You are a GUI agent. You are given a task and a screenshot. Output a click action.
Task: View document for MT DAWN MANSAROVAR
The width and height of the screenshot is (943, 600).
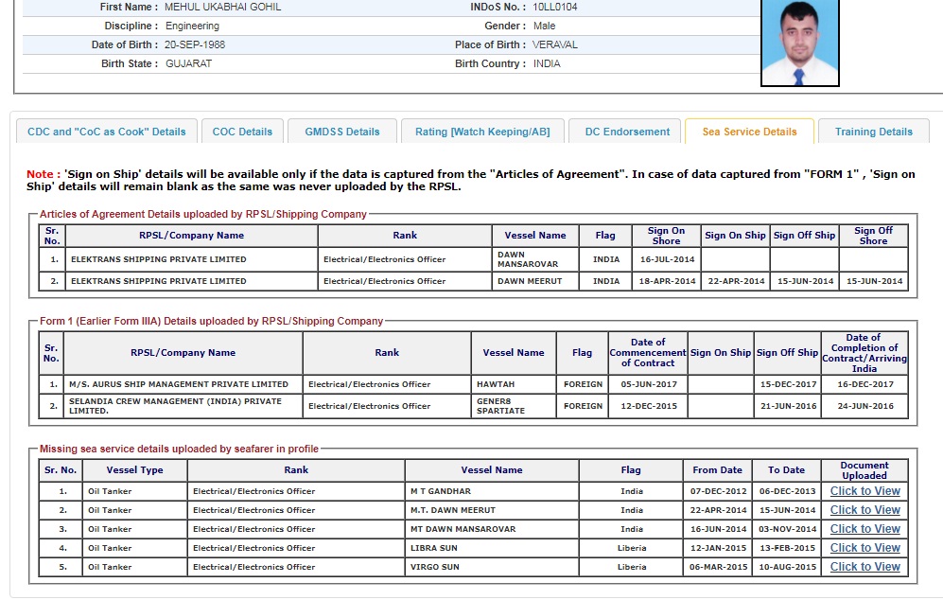click(864, 529)
